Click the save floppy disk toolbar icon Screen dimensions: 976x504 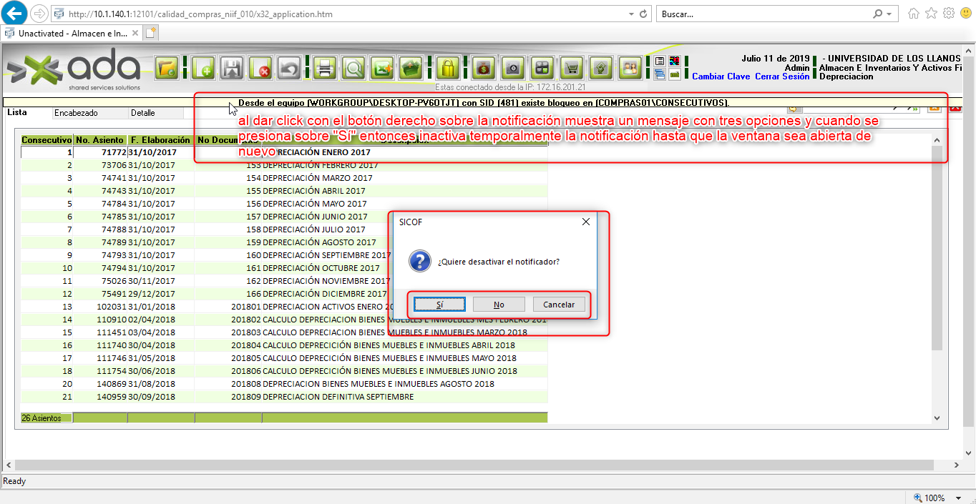(232, 69)
